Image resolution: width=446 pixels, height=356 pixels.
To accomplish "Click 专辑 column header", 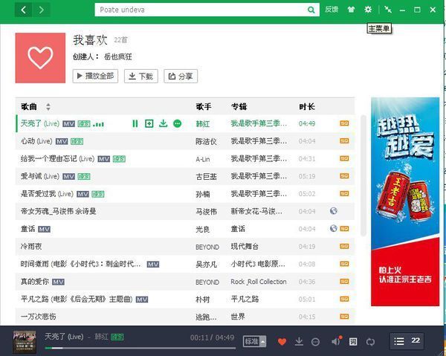I will point(239,106).
